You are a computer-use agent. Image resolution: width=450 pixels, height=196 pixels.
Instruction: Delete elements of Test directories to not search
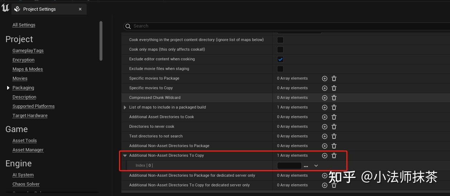(x=334, y=136)
